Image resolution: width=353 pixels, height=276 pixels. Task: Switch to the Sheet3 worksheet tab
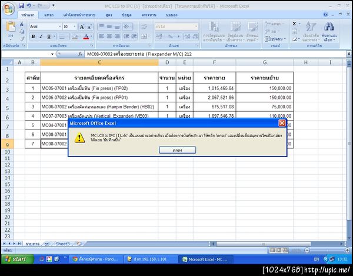point(62,244)
